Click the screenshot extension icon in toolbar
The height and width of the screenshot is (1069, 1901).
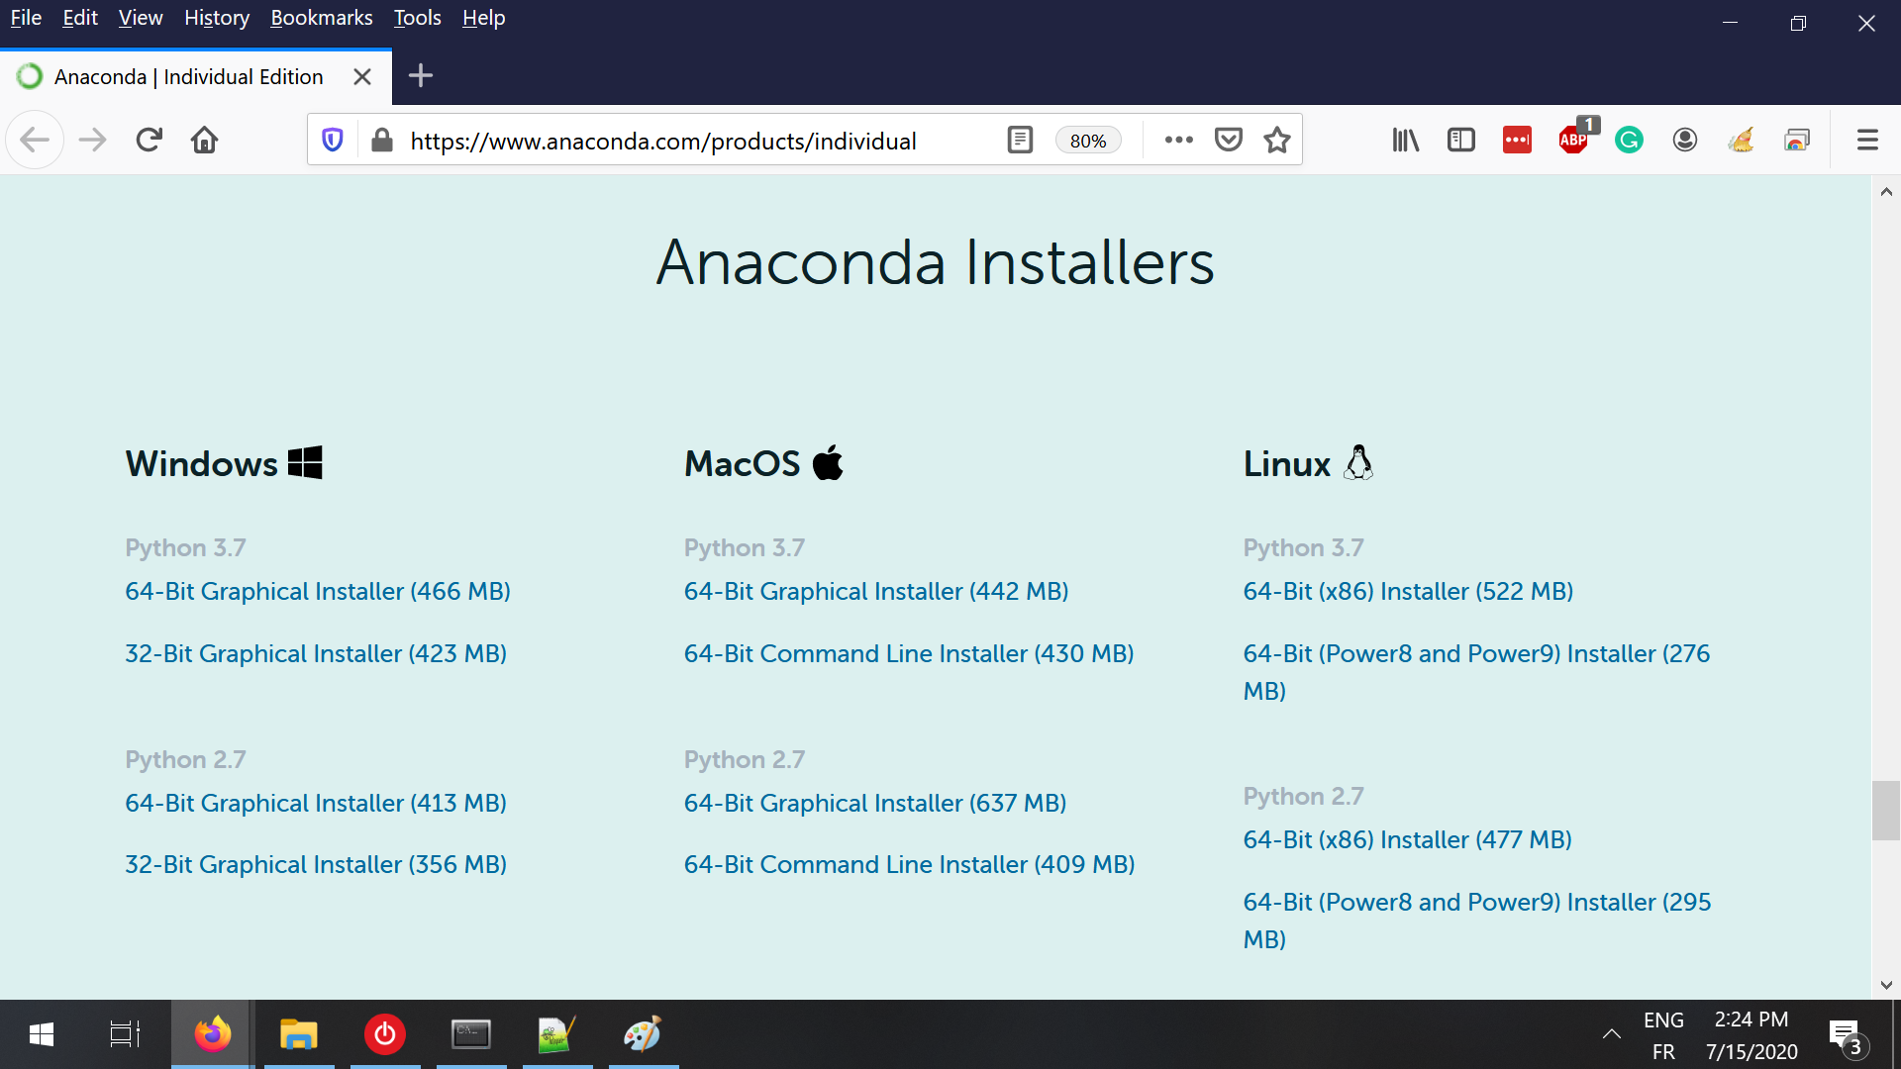point(1797,141)
